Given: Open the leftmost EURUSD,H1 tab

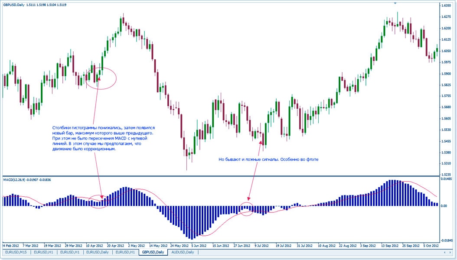Looking at the screenshot, I should click(43, 252).
